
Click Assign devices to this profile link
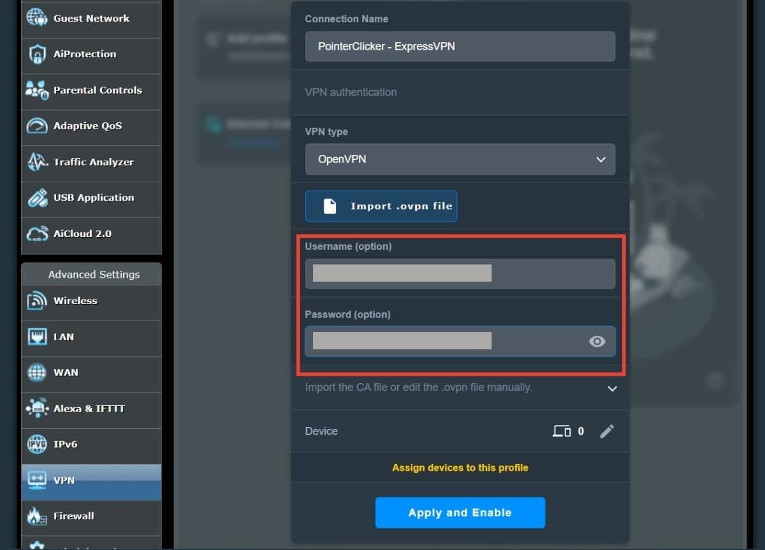(x=460, y=468)
